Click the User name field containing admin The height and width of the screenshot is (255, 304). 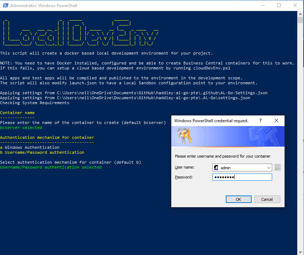pyautogui.click(x=242, y=168)
